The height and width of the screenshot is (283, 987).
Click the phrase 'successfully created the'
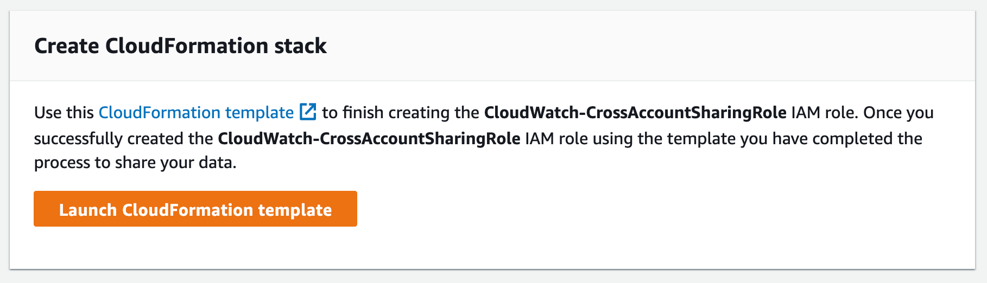pos(123,138)
